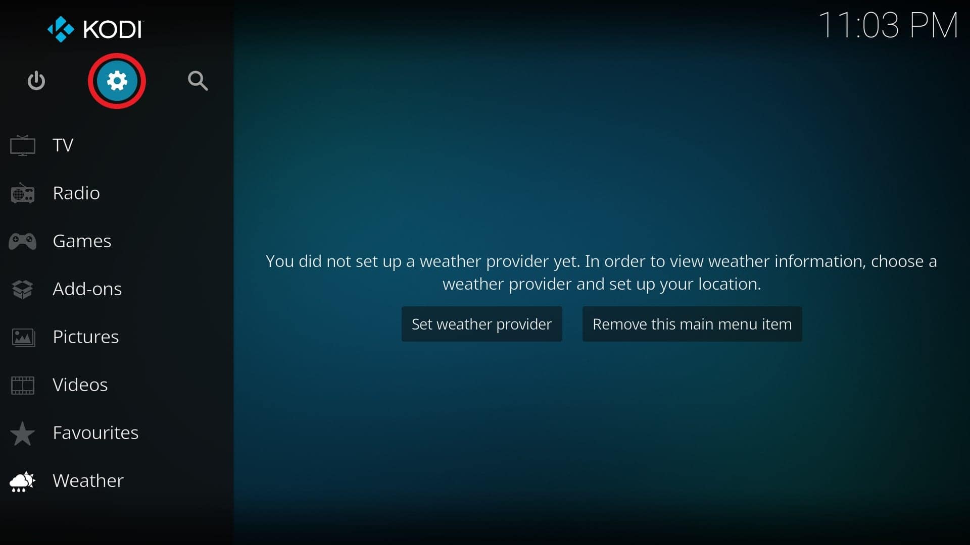Screen dimensions: 970x545
Task: Select the TV menu icon
Action: [x=23, y=144]
